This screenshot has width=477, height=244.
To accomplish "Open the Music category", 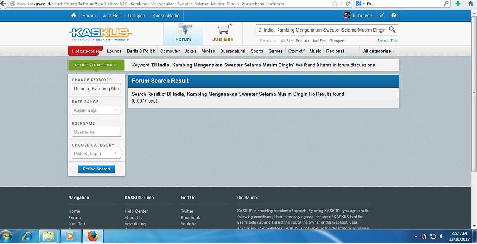I will (315, 51).
